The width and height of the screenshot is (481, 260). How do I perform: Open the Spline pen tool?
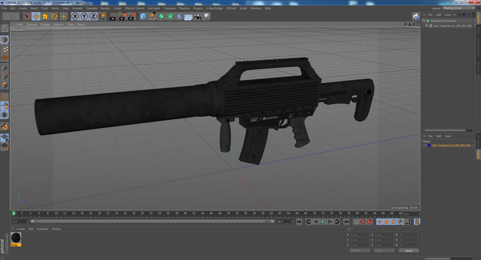(x=152, y=17)
